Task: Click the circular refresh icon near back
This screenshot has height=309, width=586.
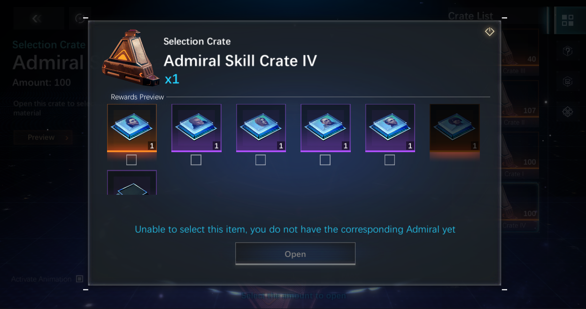Action: click(80, 19)
